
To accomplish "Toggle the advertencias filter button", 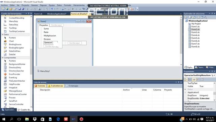I will 55,86.
